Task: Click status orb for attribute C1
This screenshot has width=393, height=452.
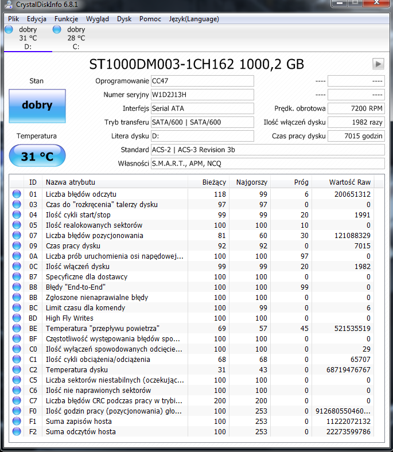Action: 17,359
